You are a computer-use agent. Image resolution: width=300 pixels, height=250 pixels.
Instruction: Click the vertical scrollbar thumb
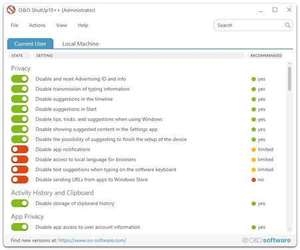pyautogui.click(x=289, y=78)
